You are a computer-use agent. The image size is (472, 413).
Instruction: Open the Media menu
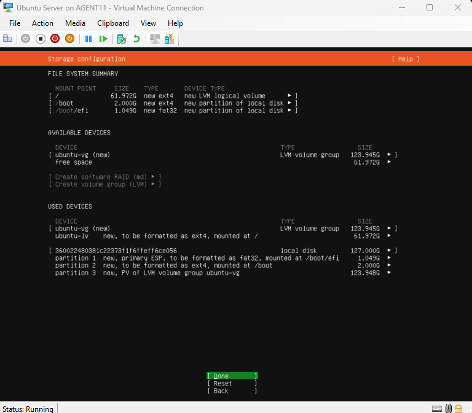pos(75,23)
